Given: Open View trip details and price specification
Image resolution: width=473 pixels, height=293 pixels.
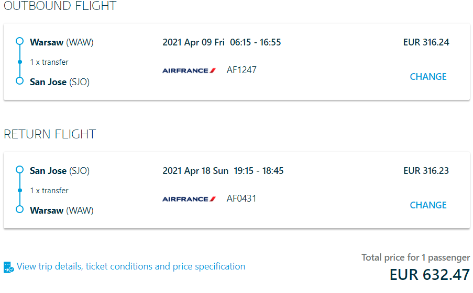Looking at the screenshot, I should [131, 266].
